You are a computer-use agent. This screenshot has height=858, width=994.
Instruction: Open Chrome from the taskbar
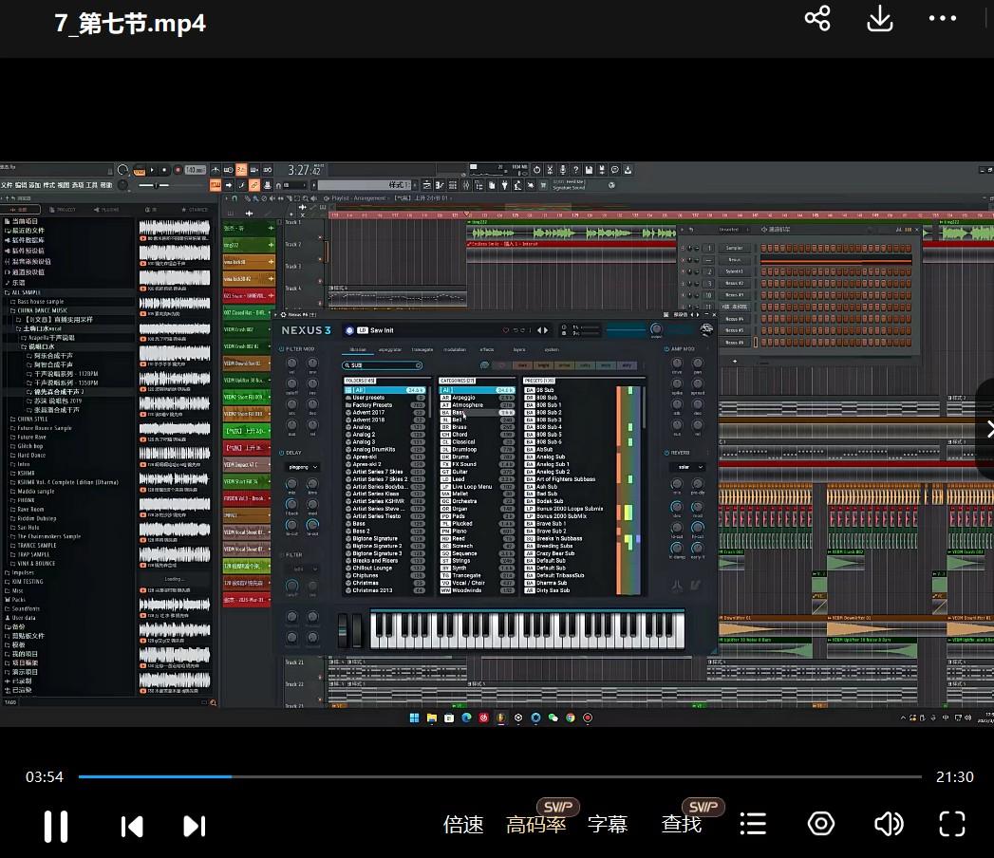[x=571, y=718]
